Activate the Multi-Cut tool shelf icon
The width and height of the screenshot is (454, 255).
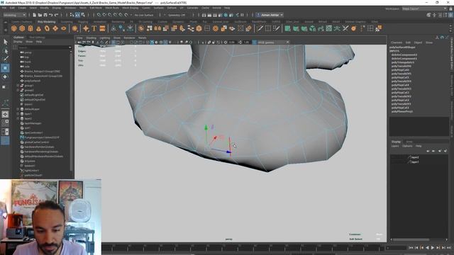coord(260,28)
